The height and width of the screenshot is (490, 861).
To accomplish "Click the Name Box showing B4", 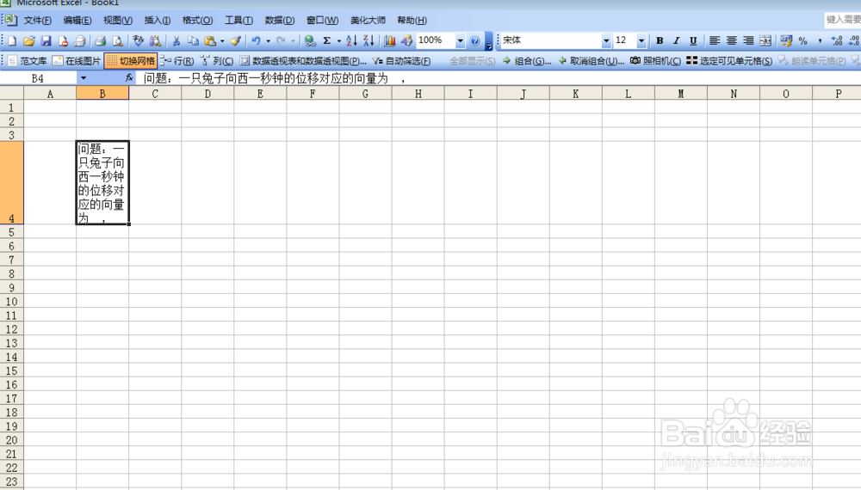I will pos(38,78).
